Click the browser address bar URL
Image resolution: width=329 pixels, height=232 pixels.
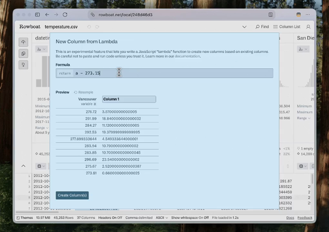coord(125,15)
